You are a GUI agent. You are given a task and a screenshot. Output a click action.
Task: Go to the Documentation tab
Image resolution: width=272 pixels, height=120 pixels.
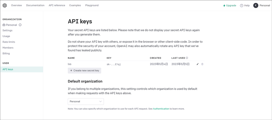click(x=35, y=5)
